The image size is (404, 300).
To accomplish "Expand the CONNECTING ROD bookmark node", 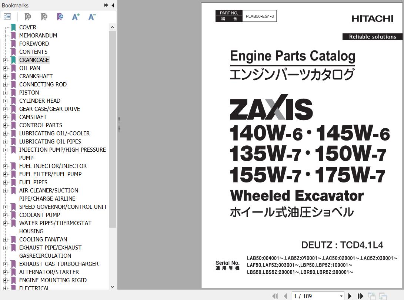I will [5, 85].
